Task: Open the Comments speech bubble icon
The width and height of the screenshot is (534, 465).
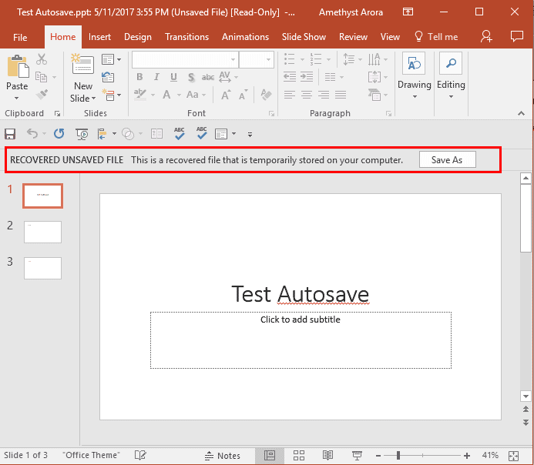Action: click(x=516, y=36)
